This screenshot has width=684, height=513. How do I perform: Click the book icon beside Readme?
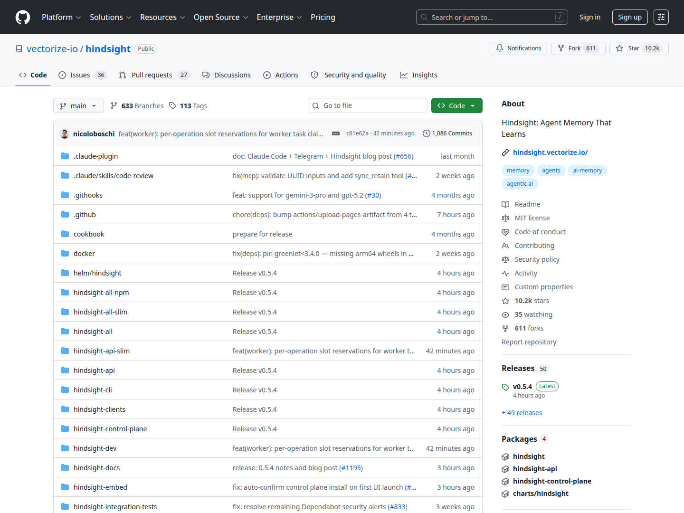[505, 204]
